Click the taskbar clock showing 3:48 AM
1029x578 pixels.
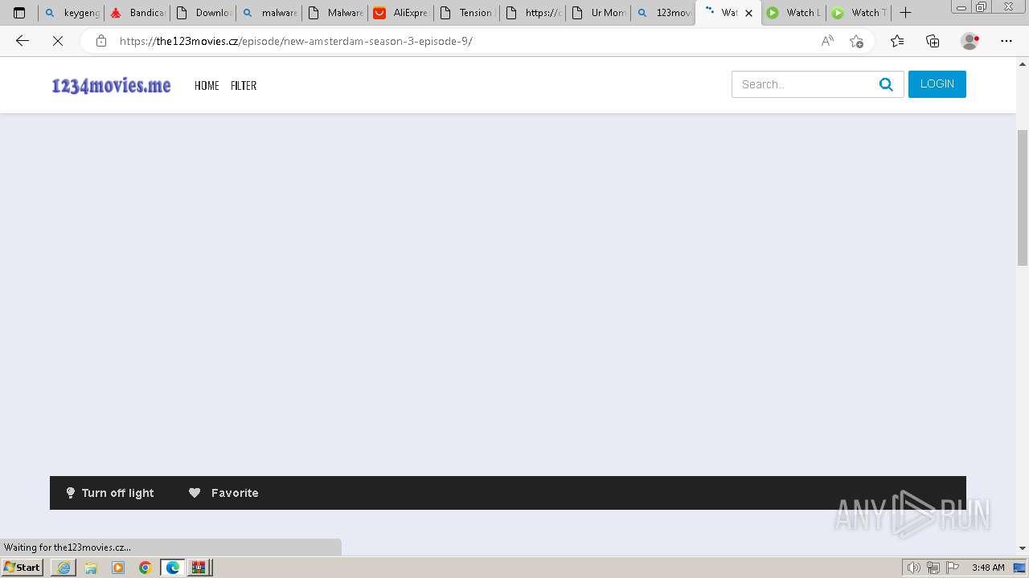(x=988, y=568)
